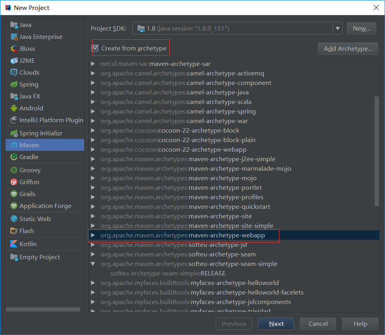Select Android project type
This screenshot has height=335, width=385.
(x=45, y=108)
